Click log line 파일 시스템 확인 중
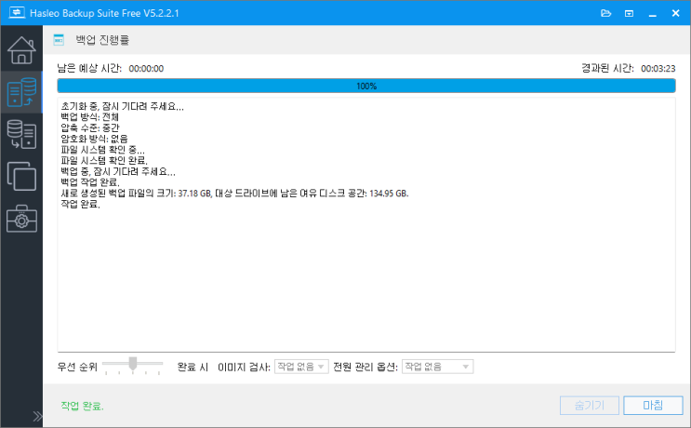Viewport: 691px width, 428px height. tap(102, 150)
